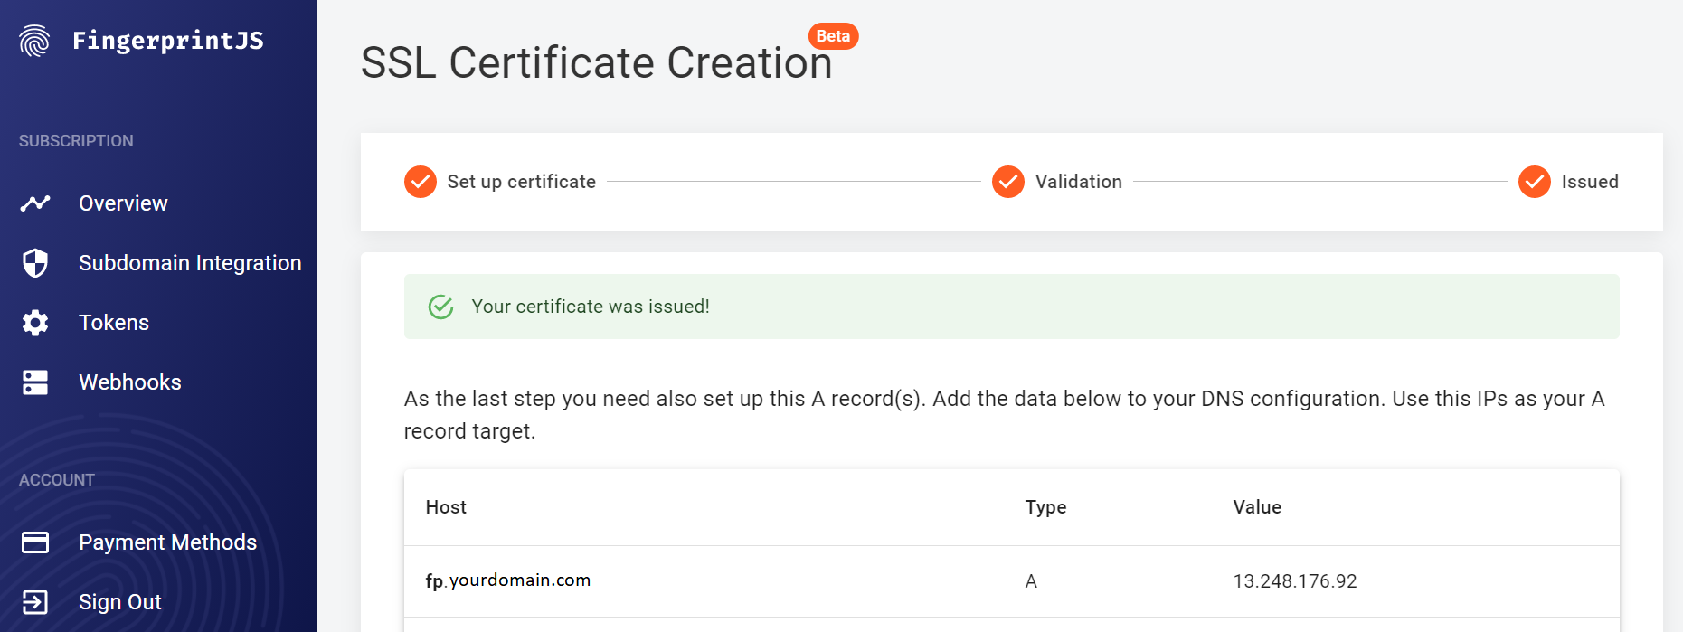Viewport: 1683px width, 632px height.
Task: Go to Subdomain Integration page
Action: point(190,263)
